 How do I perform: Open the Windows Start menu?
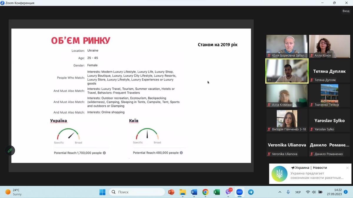102,192
